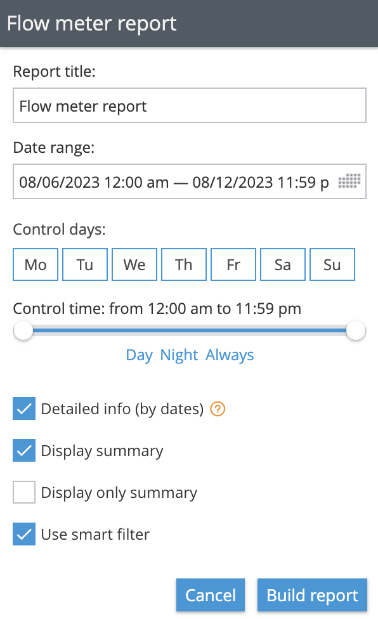Click the Build report button

(312, 596)
